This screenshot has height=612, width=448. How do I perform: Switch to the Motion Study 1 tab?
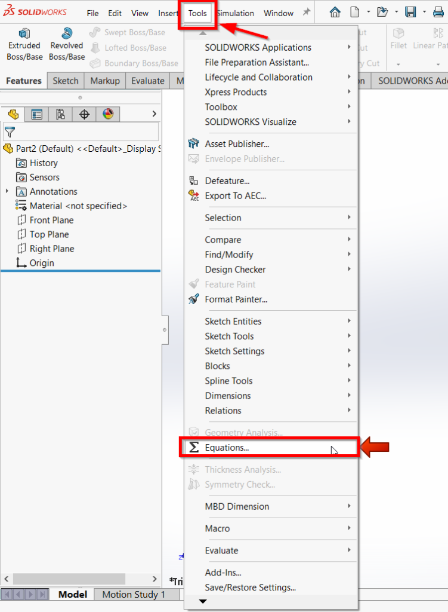[x=134, y=595]
